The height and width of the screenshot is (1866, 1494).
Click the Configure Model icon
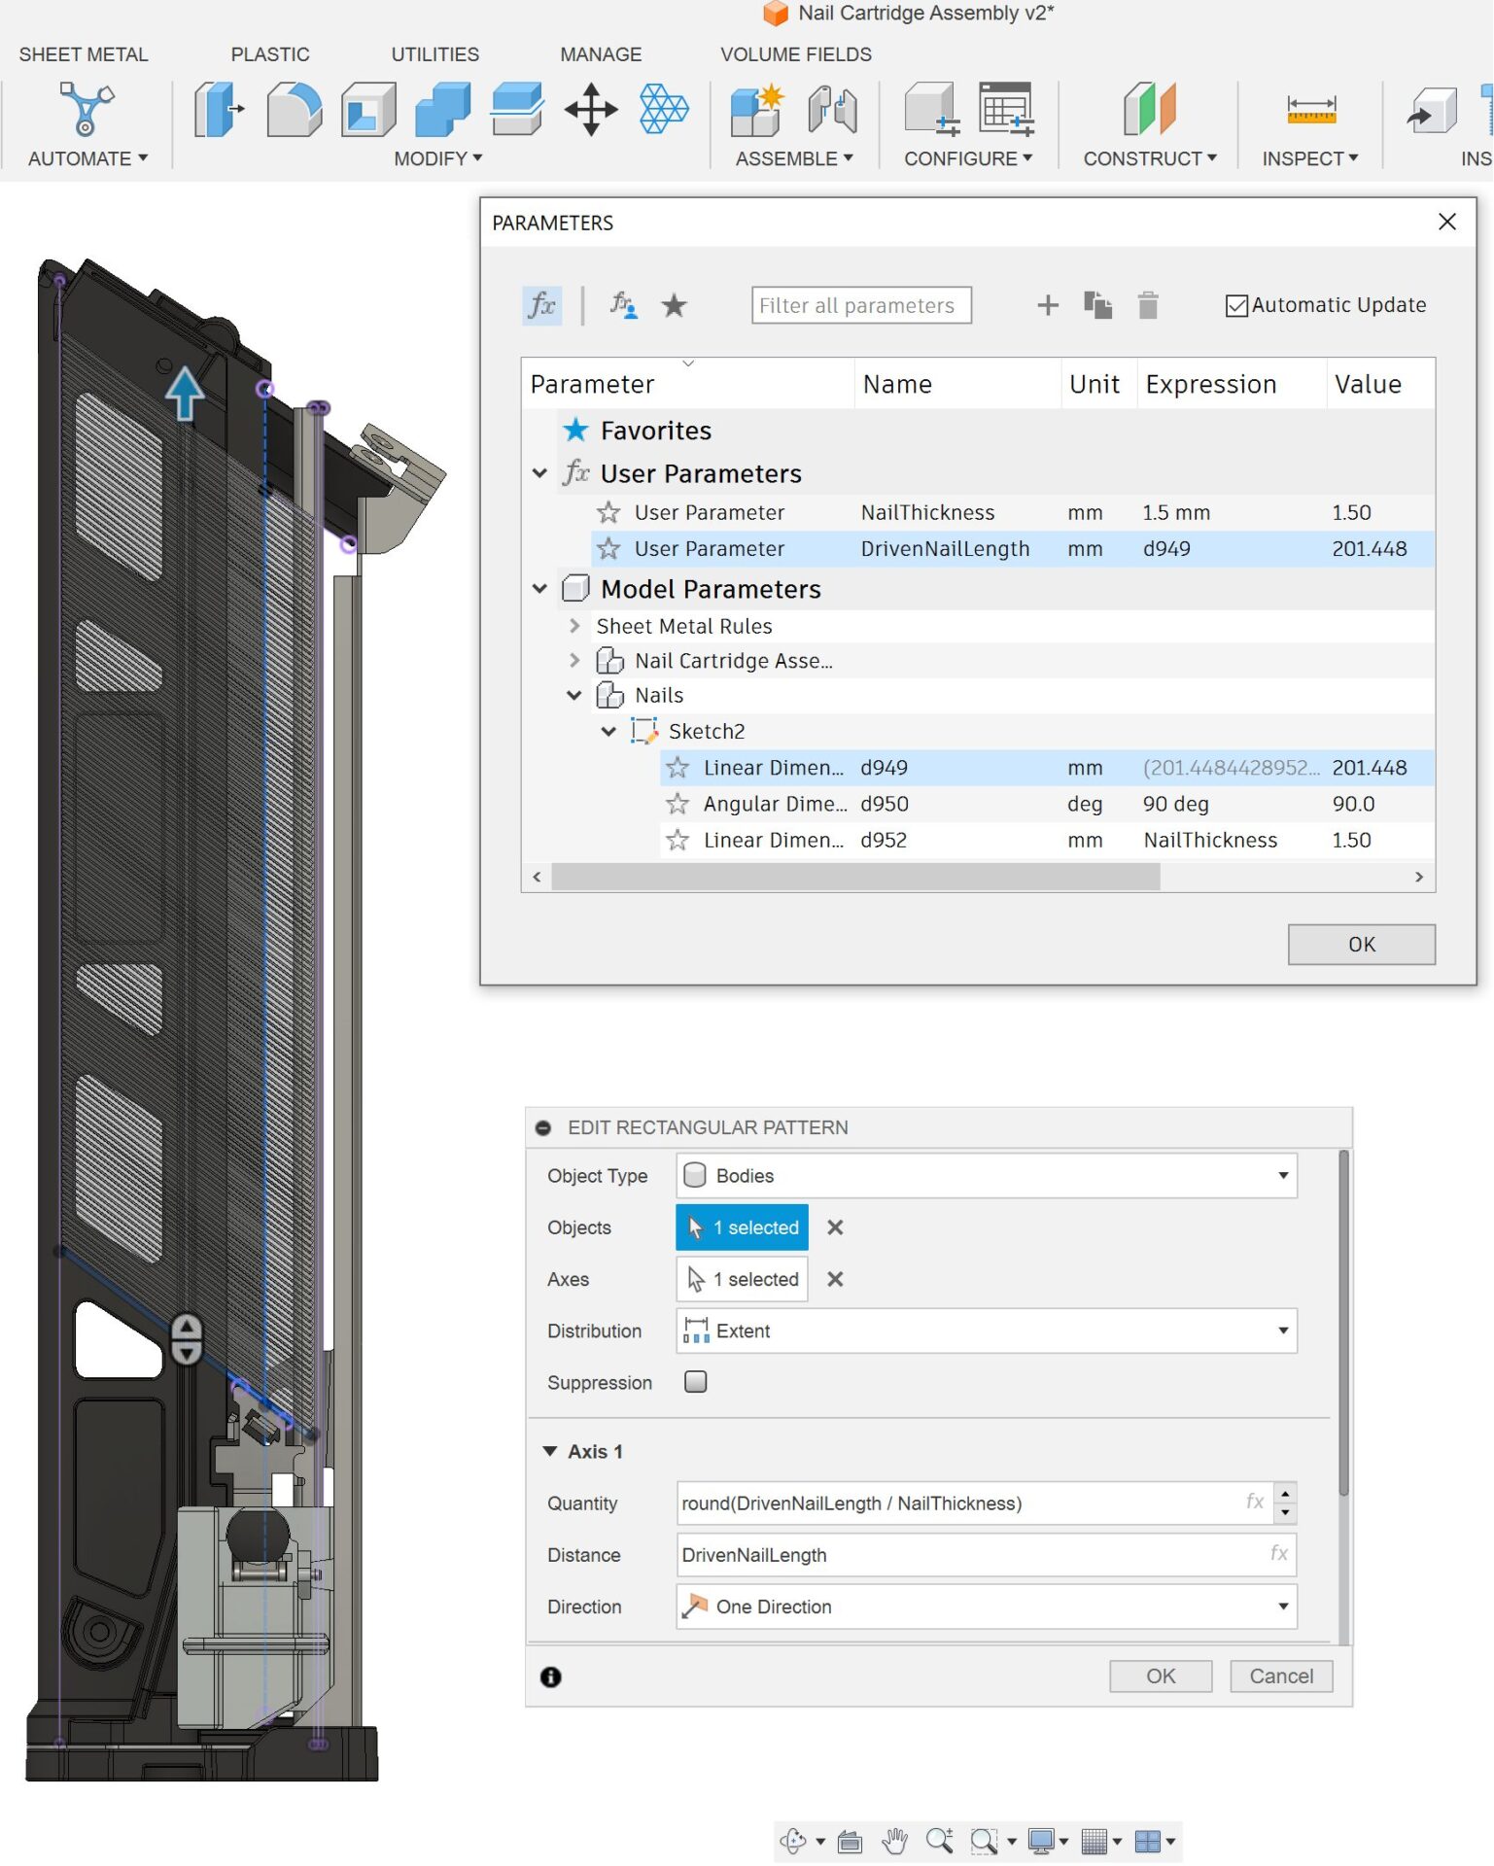pos(932,108)
